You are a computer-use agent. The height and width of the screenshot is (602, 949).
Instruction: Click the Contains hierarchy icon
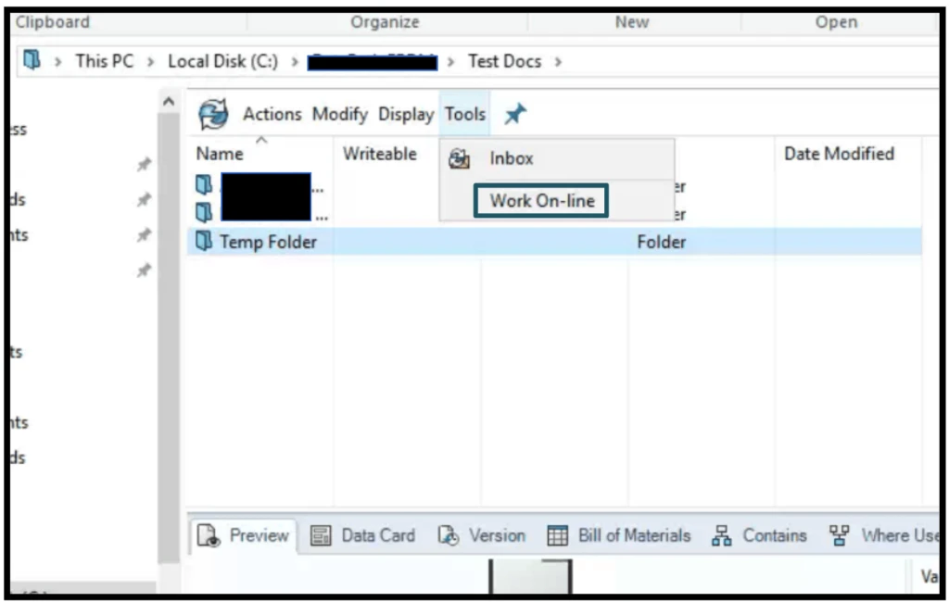(723, 535)
